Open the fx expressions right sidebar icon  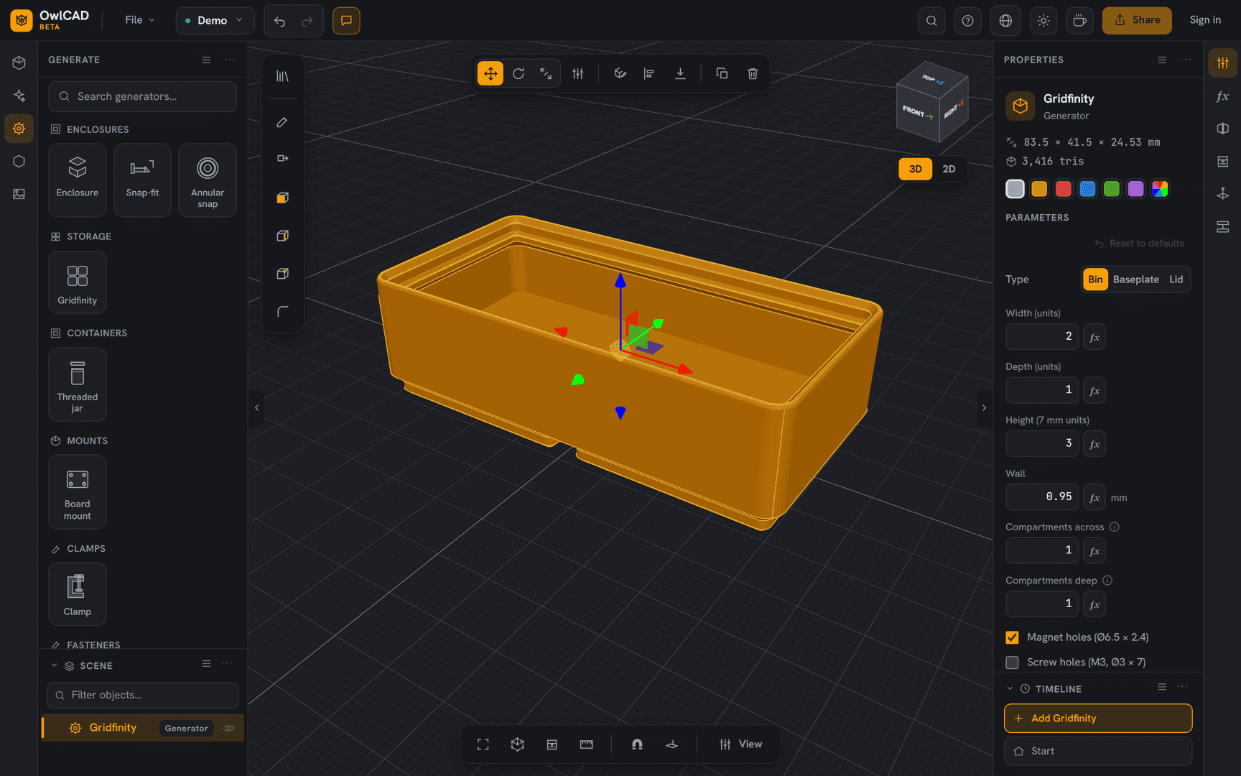coord(1222,96)
